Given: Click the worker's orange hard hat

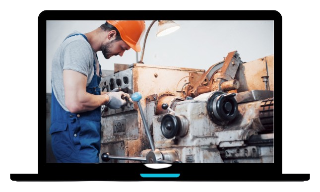Looking at the screenshot, I should coord(128,34).
